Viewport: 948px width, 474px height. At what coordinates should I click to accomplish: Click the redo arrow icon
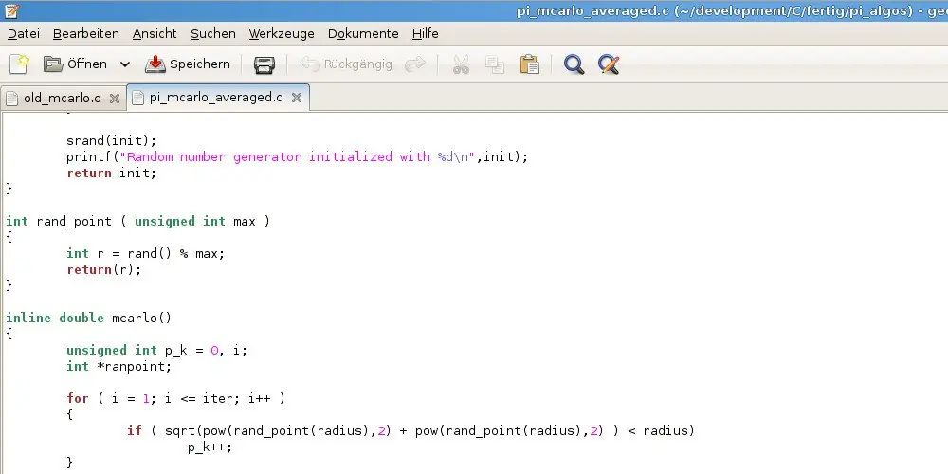(x=415, y=64)
